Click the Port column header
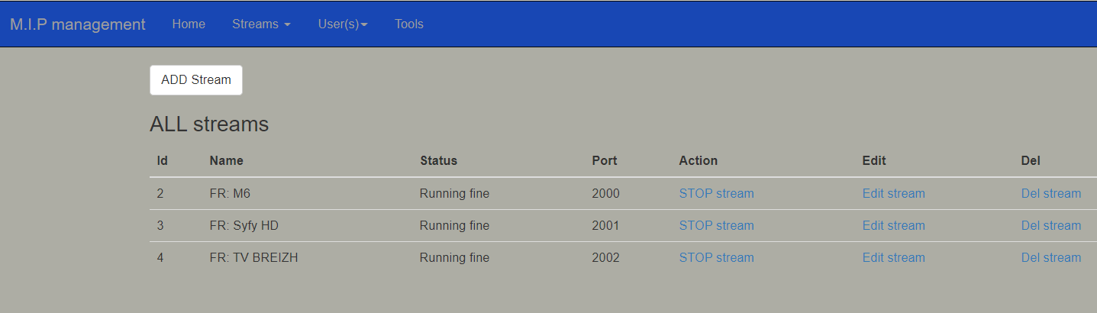1097x313 pixels. point(604,161)
